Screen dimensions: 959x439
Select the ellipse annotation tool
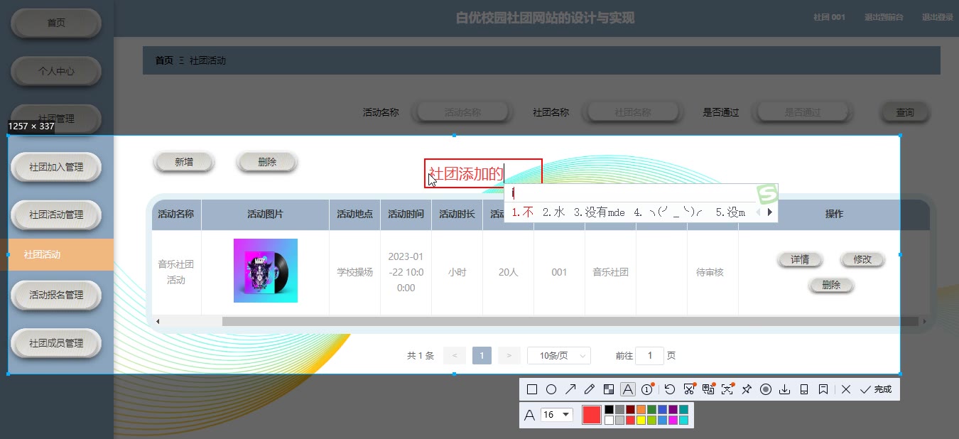(551, 389)
